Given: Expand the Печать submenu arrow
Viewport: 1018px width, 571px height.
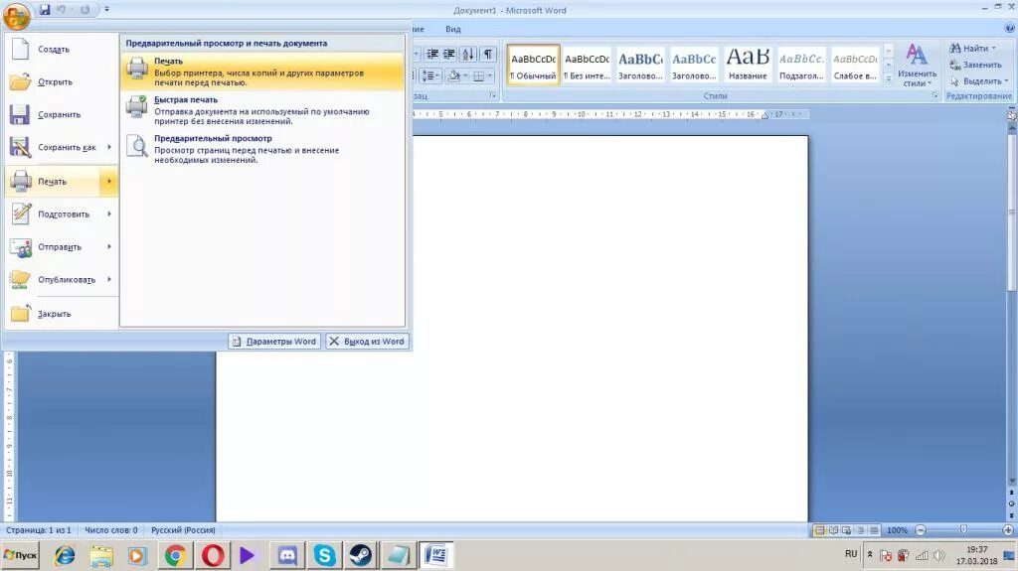Looking at the screenshot, I should 109,182.
